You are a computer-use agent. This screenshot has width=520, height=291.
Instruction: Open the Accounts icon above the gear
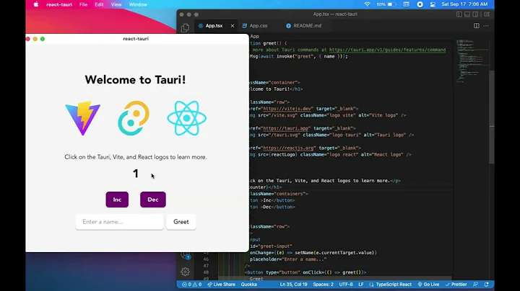(185, 255)
